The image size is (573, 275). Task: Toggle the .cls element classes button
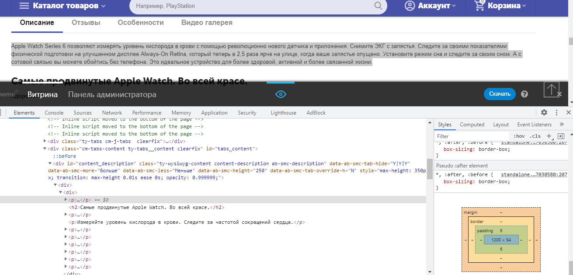click(535, 136)
